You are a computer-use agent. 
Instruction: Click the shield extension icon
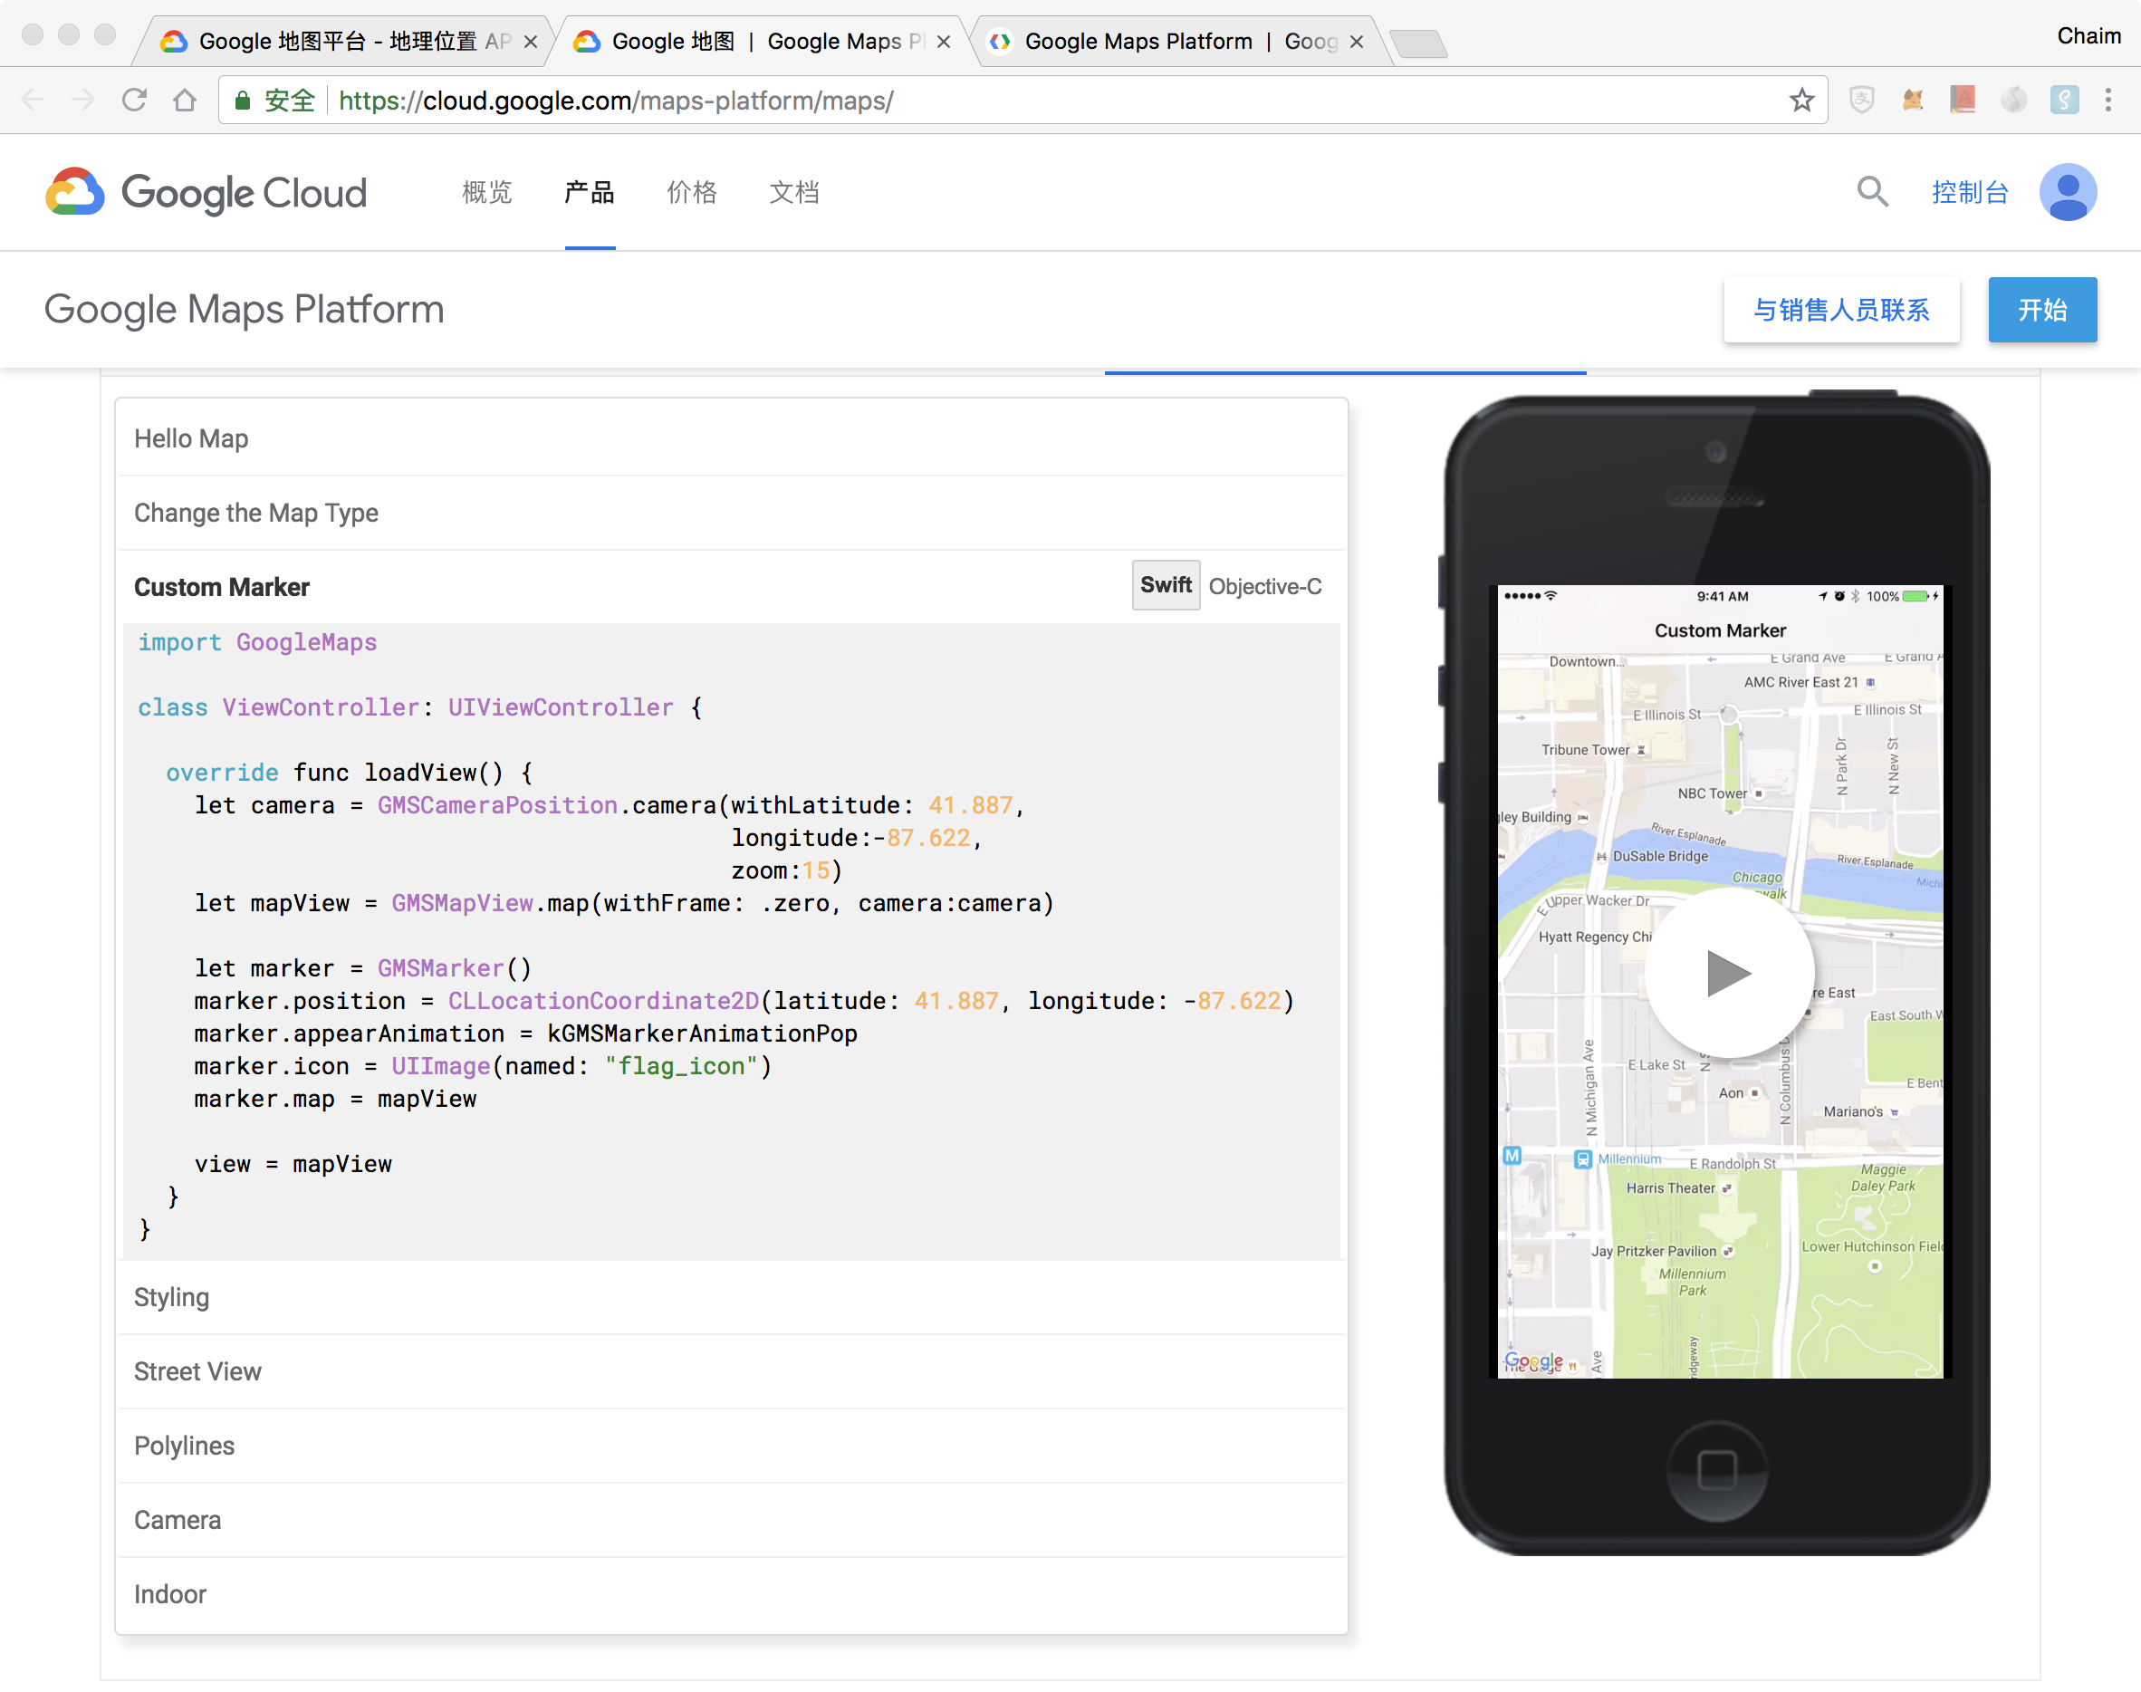(x=1862, y=100)
